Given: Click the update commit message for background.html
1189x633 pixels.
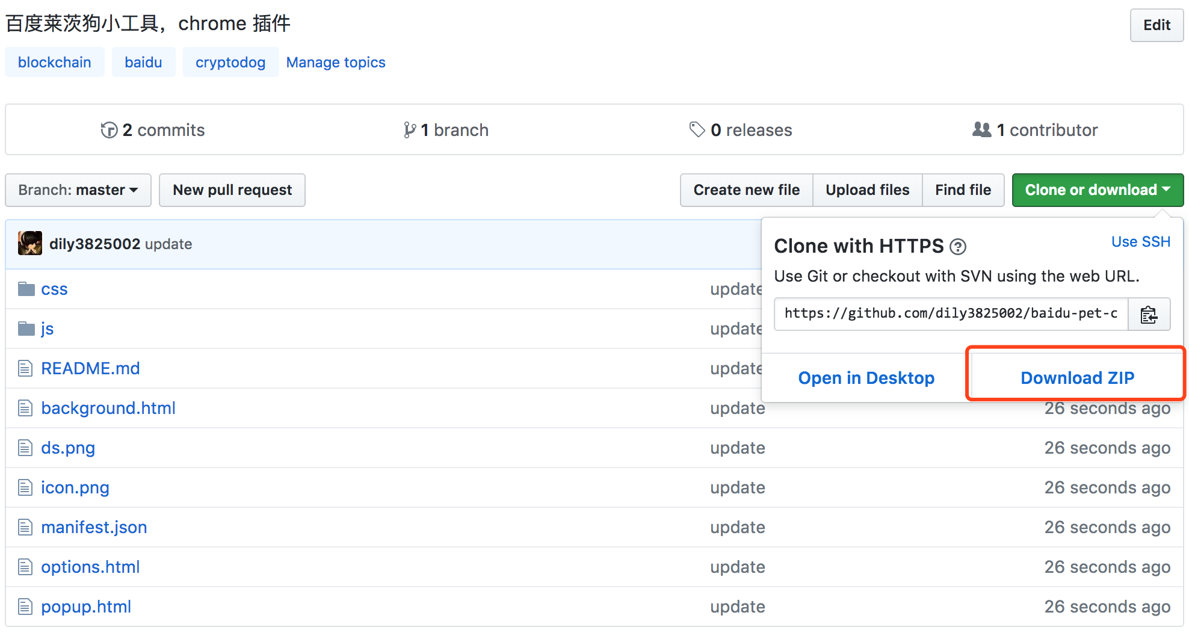Looking at the screenshot, I should pyautogui.click(x=738, y=409).
